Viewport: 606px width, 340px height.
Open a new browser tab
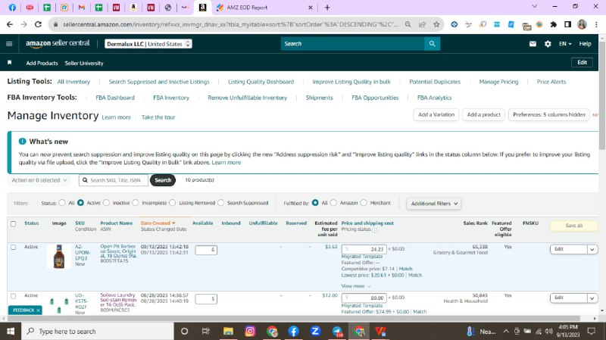[327, 8]
